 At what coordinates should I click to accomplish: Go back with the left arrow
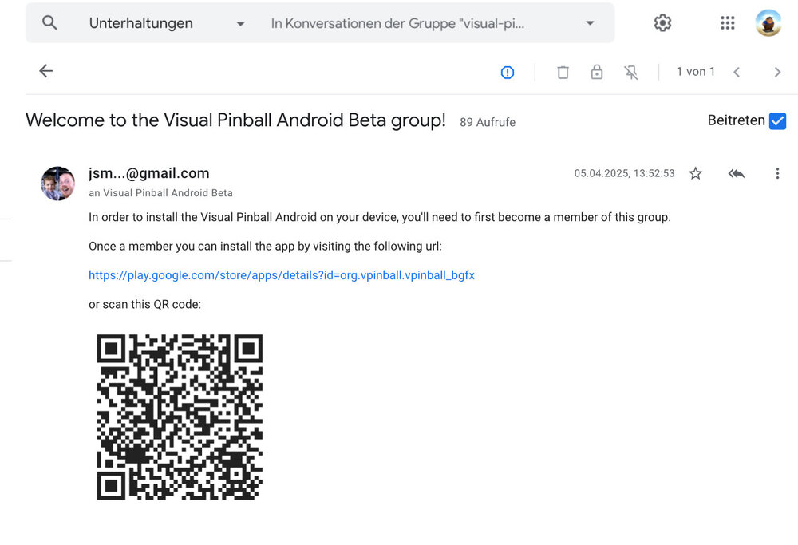[45, 71]
